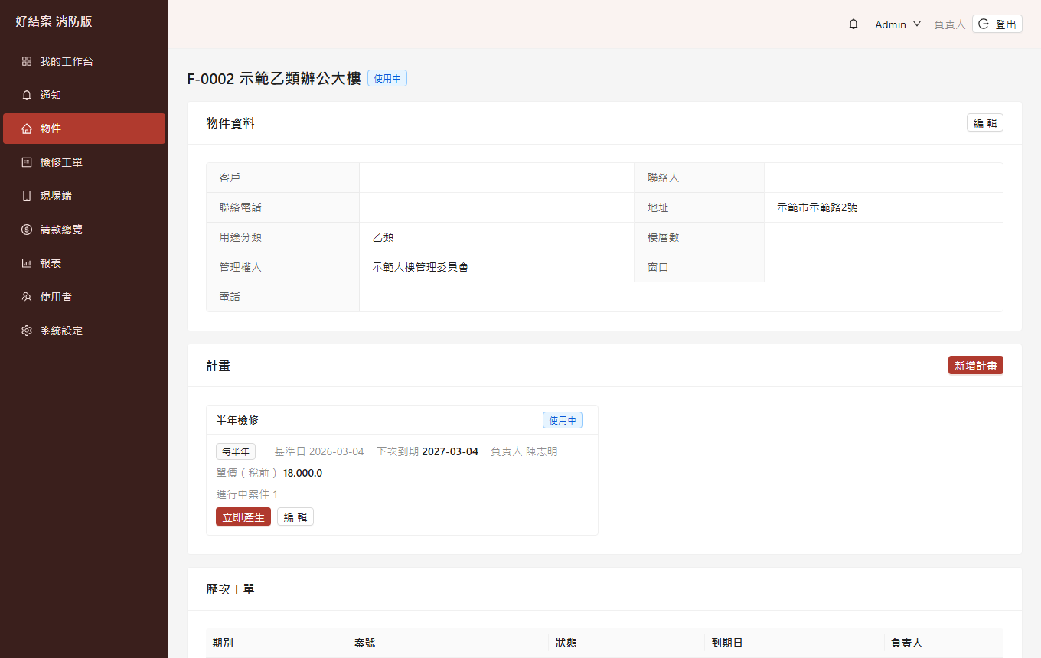The height and width of the screenshot is (658, 1041).
Task: Click the 系統設定 gear icon
Action: click(27, 331)
